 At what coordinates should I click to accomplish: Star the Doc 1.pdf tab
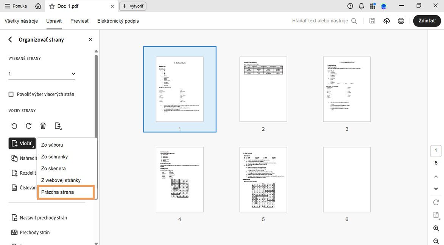52,6
